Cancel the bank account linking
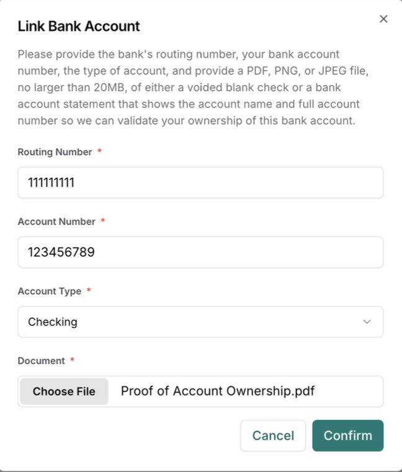Screen dimensions: 402x472 click(x=273, y=435)
